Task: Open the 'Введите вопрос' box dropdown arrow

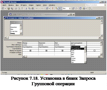Action: (x=105, y=5)
